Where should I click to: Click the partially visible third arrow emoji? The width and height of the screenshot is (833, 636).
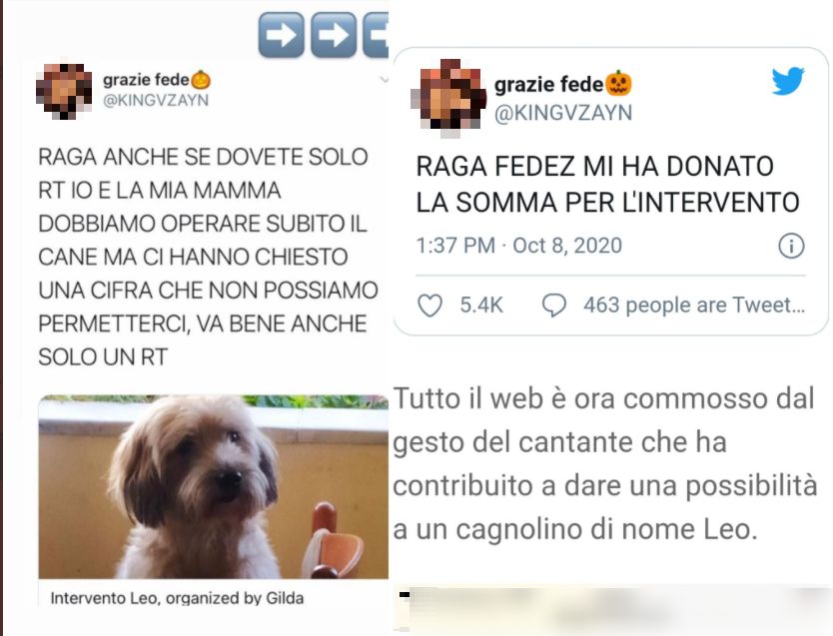(376, 35)
